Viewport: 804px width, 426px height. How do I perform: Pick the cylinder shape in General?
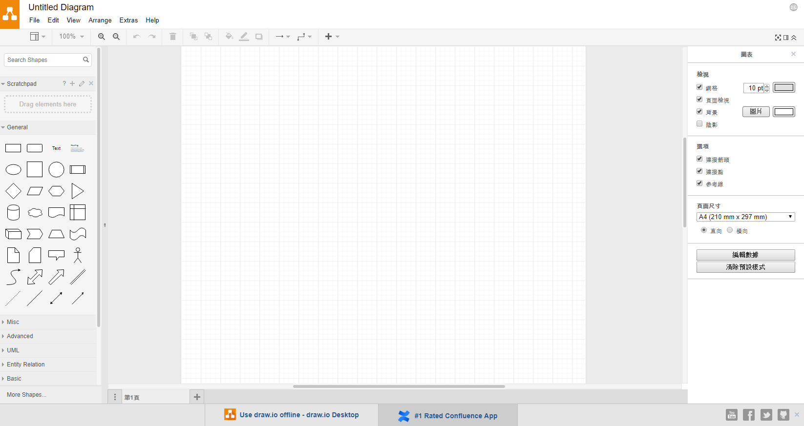pyautogui.click(x=13, y=213)
